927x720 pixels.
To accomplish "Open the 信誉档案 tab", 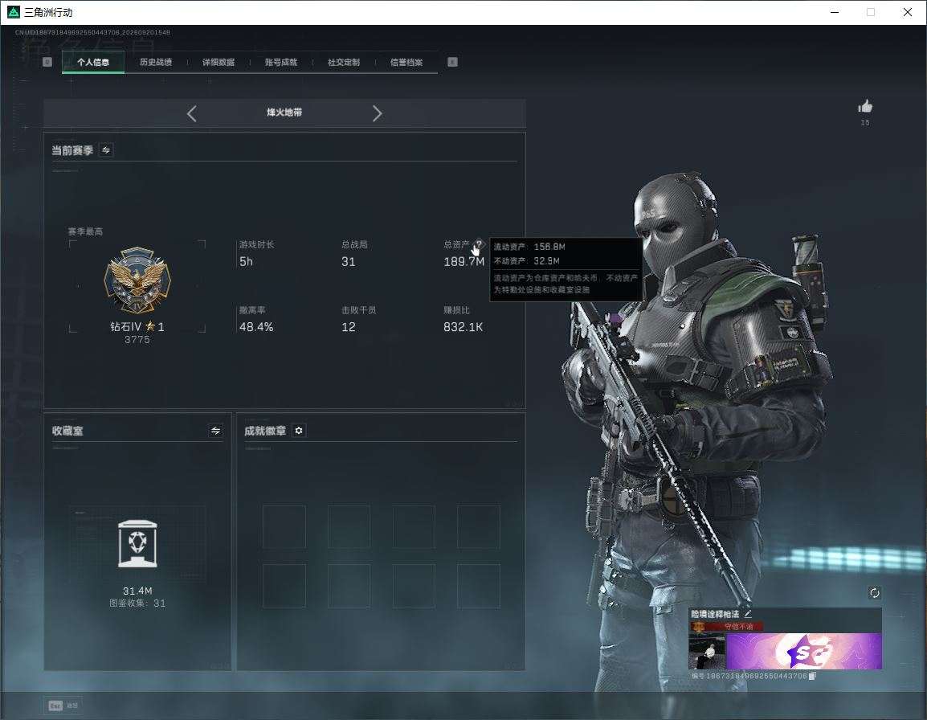I will click(406, 62).
